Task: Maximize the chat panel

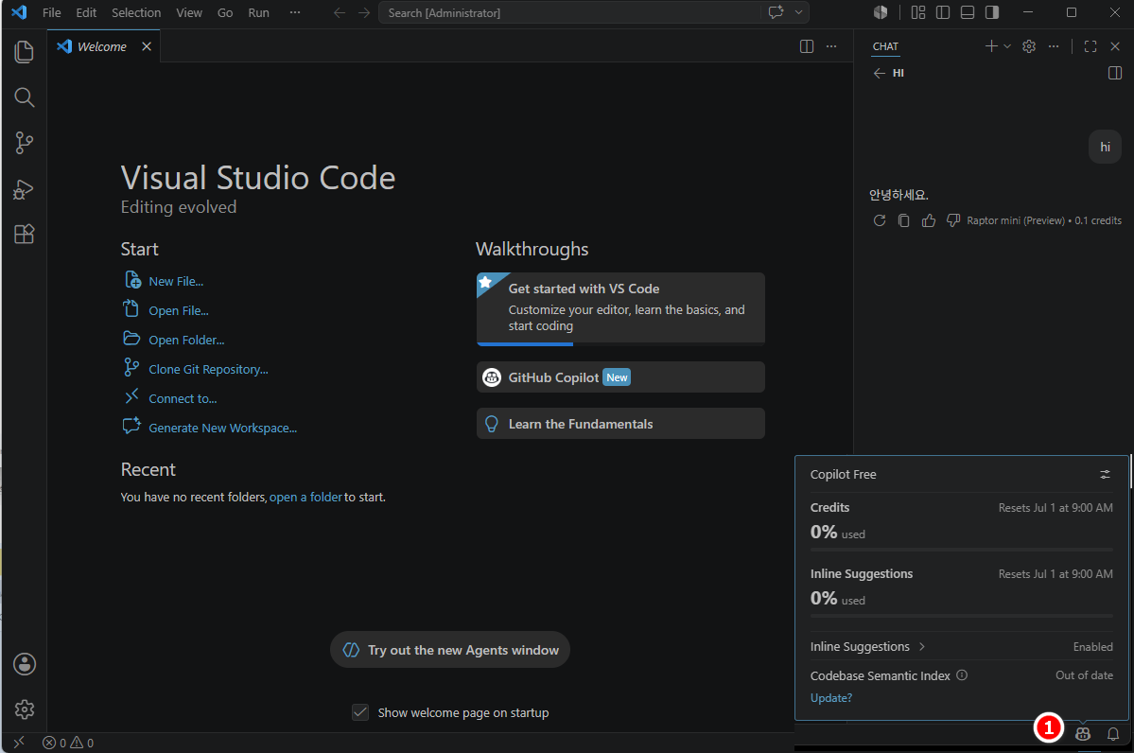Action: click(x=1090, y=46)
